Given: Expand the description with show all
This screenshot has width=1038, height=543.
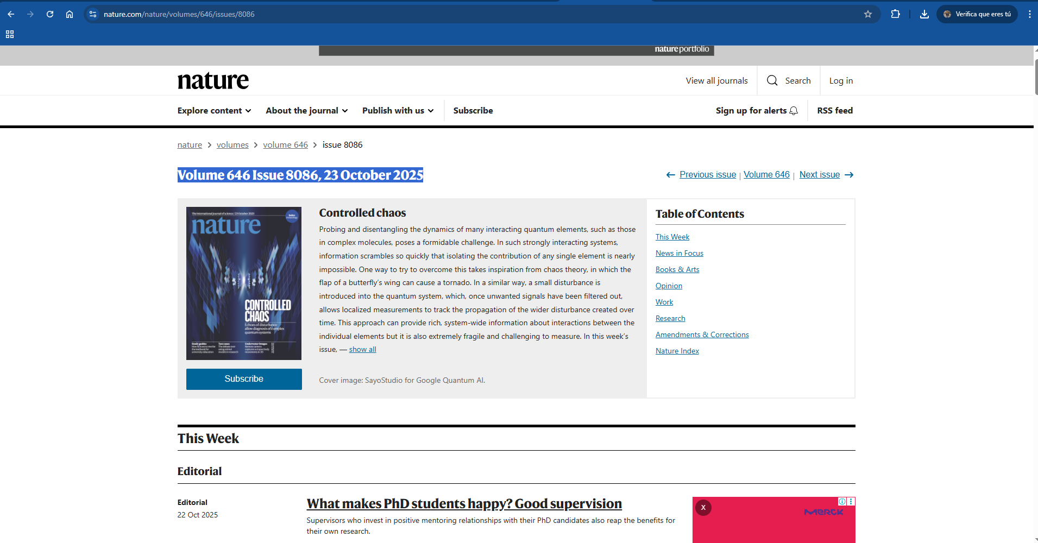Looking at the screenshot, I should tap(362, 350).
